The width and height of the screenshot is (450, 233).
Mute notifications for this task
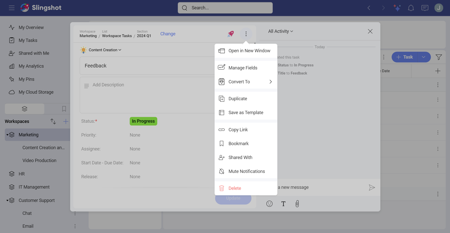coord(246,171)
